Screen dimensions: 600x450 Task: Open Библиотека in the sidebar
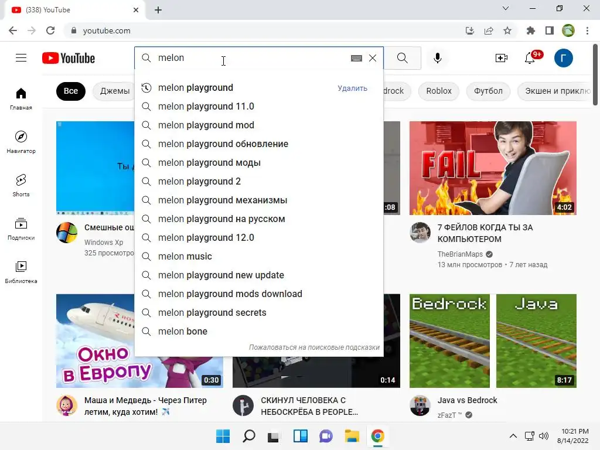point(21,272)
